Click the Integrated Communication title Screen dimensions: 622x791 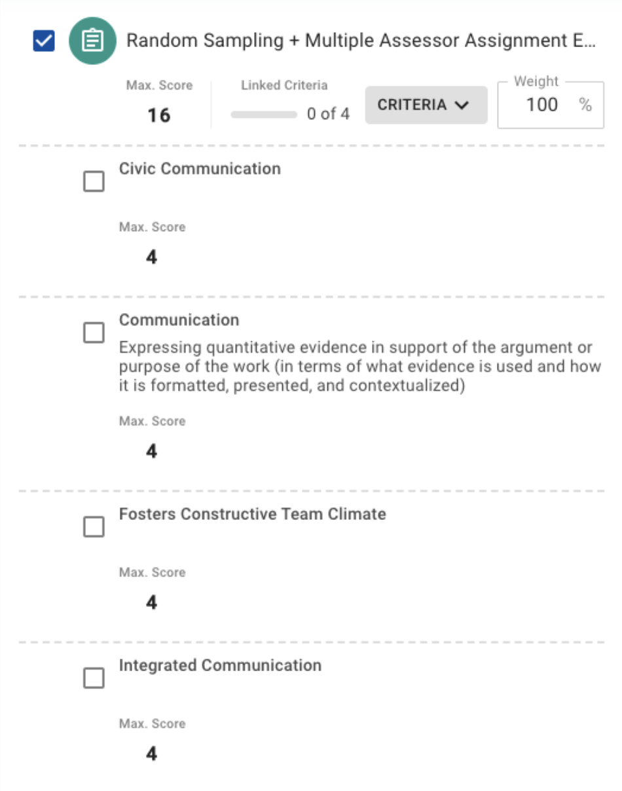tap(220, 665)
